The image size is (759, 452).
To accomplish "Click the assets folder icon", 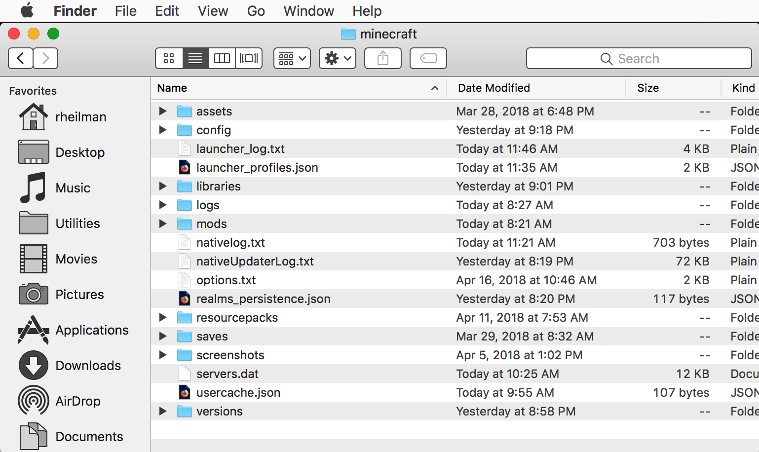I will click(x=185, y=111).
